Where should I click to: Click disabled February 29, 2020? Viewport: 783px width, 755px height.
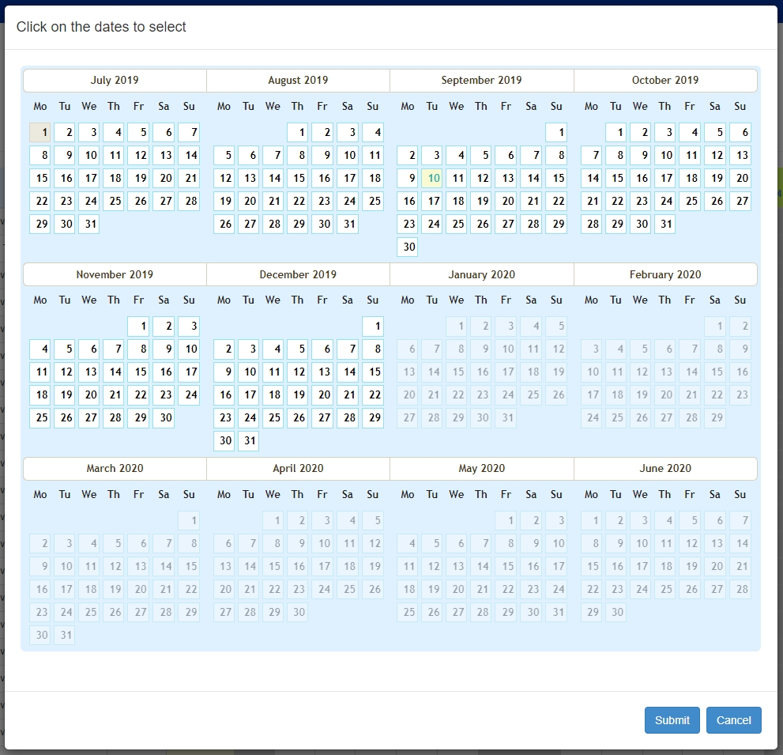click(714, 417)
